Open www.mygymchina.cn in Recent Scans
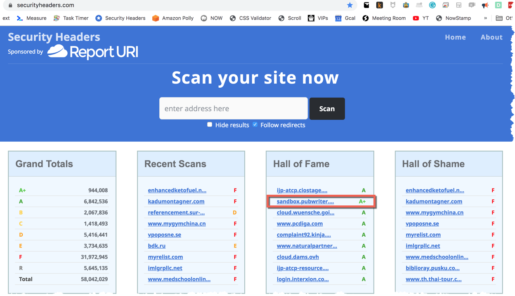Screen dimensions: 515x296 [x=177, y=224]
